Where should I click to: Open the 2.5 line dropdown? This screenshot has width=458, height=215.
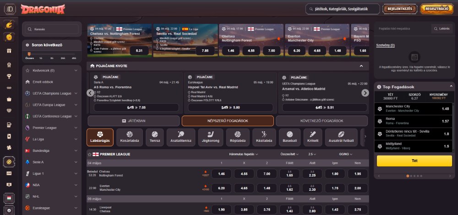[312, 154]
